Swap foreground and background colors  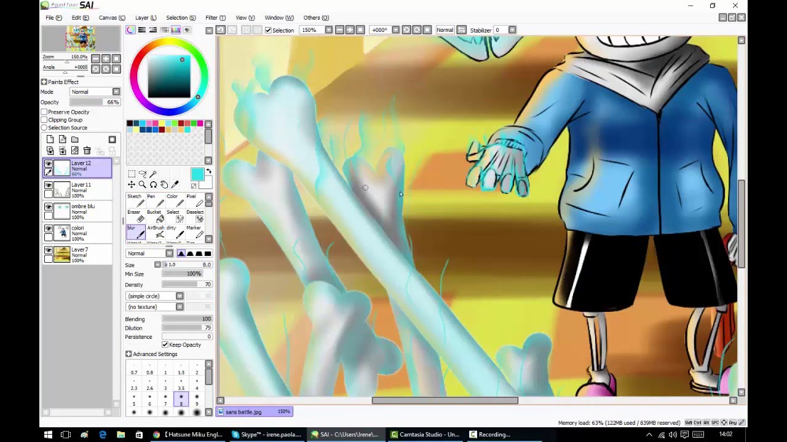pos(208,171)
